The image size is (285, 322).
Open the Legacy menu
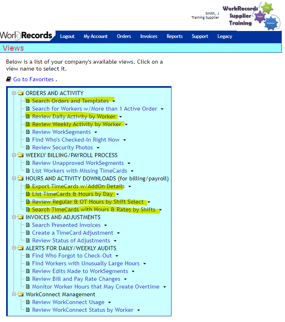pyautogui.click(x=225, y=36)
